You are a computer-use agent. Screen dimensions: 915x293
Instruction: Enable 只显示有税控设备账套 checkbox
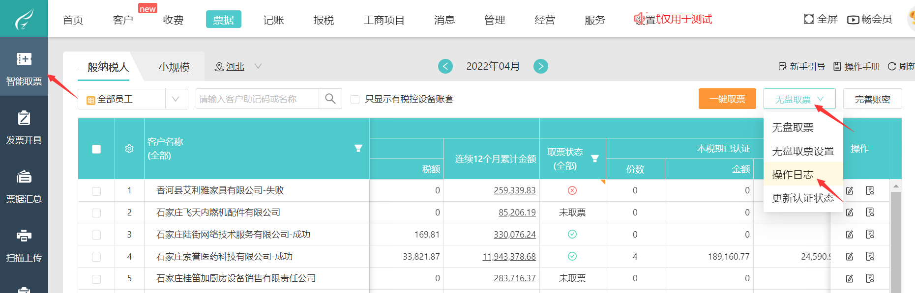pyautogui.click(x=355, y=100)
